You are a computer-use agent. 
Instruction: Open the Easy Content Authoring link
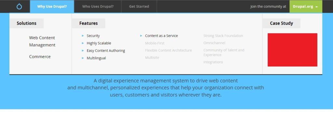106,50
